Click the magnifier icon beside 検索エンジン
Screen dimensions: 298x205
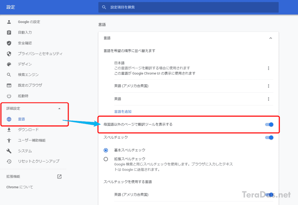tap(9, 75)
